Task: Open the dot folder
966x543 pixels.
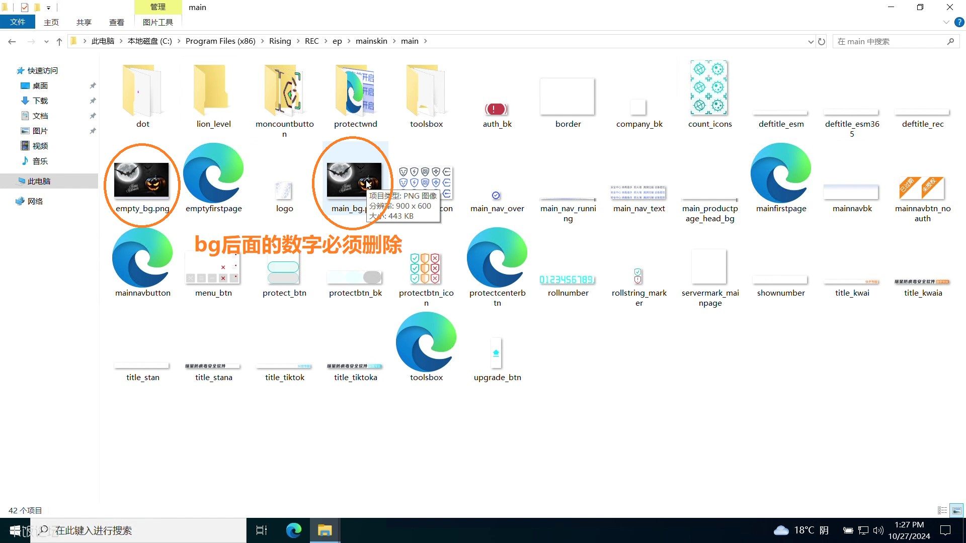Action: pyautogui.click(x=142, y=96)
